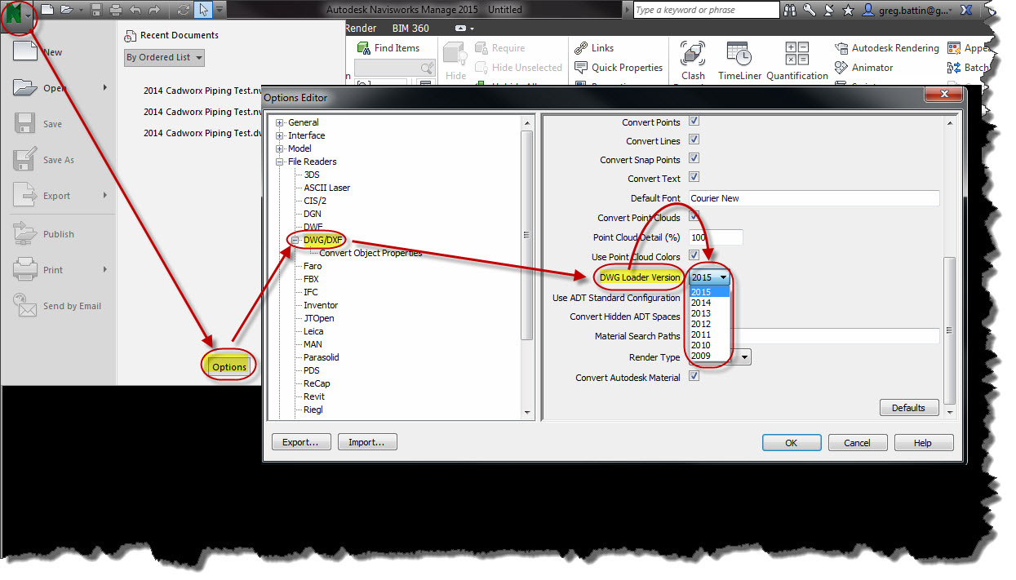
Task: Click the Find Items icon
Action: [x=363, y=48]
